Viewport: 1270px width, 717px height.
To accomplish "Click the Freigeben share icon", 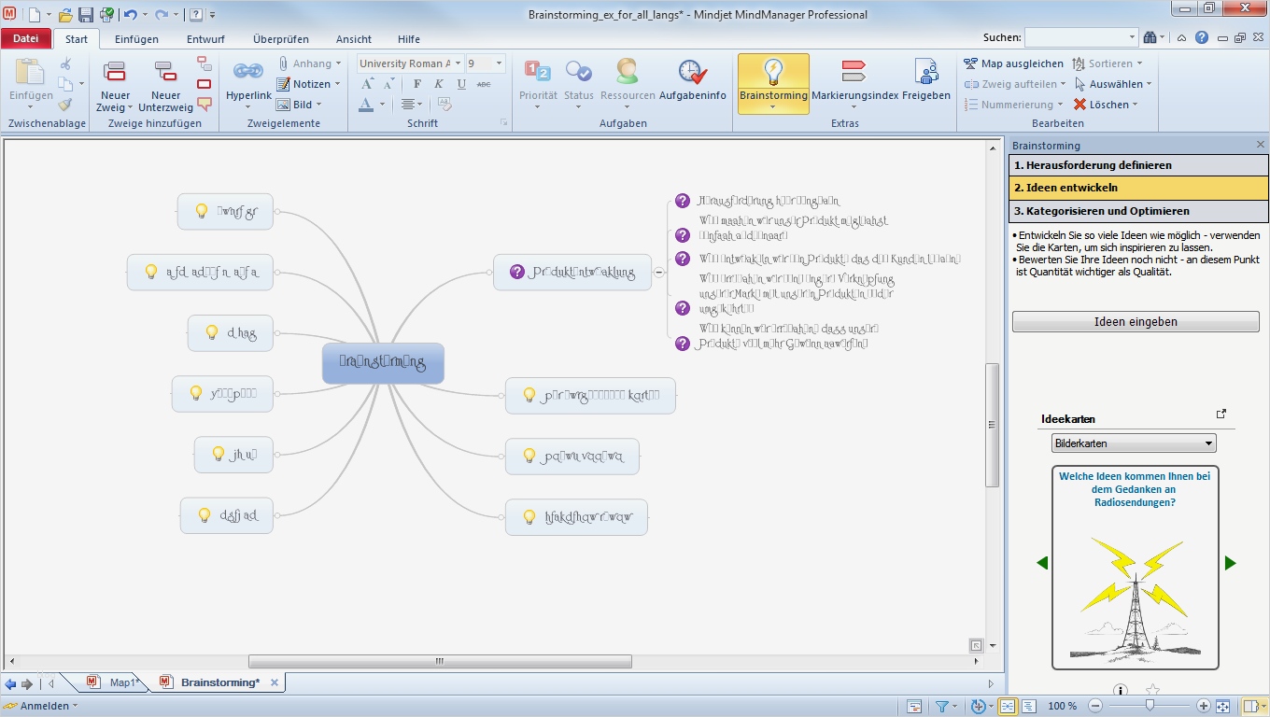I will 926,71.
